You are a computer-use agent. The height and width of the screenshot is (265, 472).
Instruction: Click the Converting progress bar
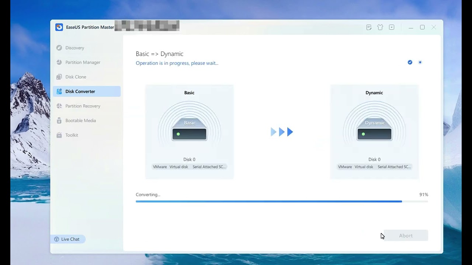pos(282,201)
